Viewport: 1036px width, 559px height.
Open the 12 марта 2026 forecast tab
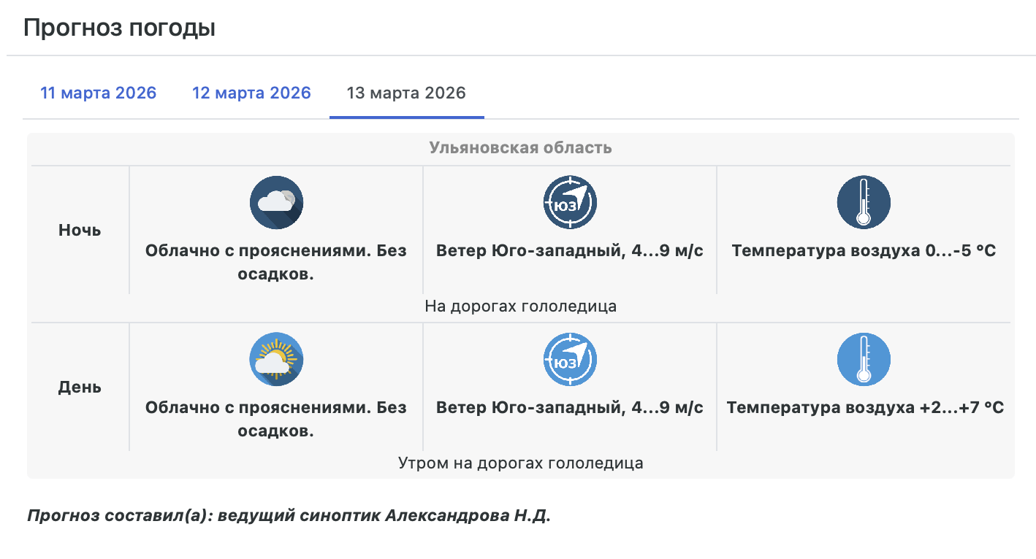[251, 93]
